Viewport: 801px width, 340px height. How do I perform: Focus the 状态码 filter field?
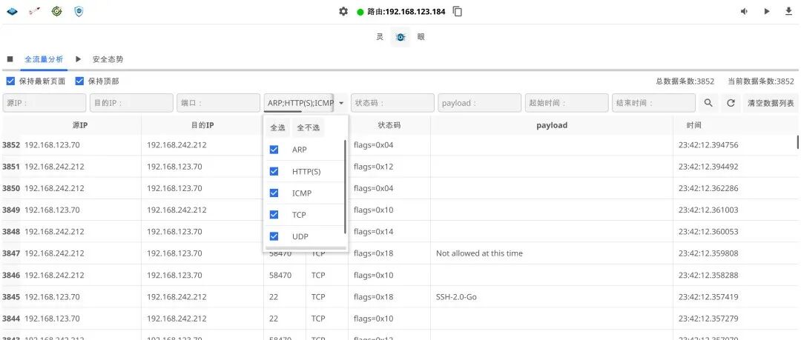point(392,103)
